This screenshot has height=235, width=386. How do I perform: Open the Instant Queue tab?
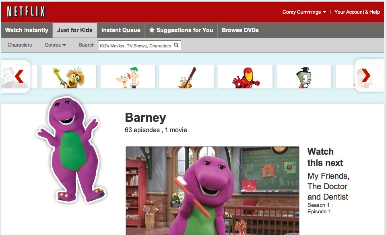(121, 30)
